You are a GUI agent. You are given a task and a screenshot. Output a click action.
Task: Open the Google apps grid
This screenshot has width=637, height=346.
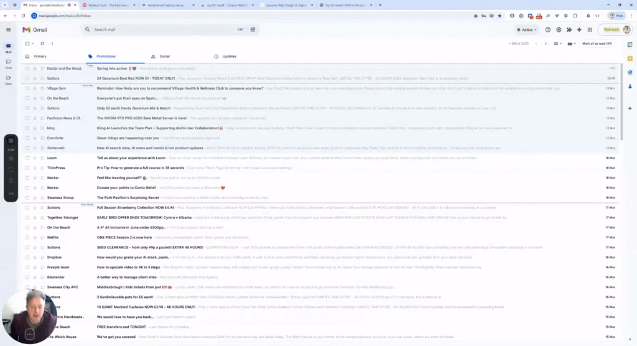[590, 30]
